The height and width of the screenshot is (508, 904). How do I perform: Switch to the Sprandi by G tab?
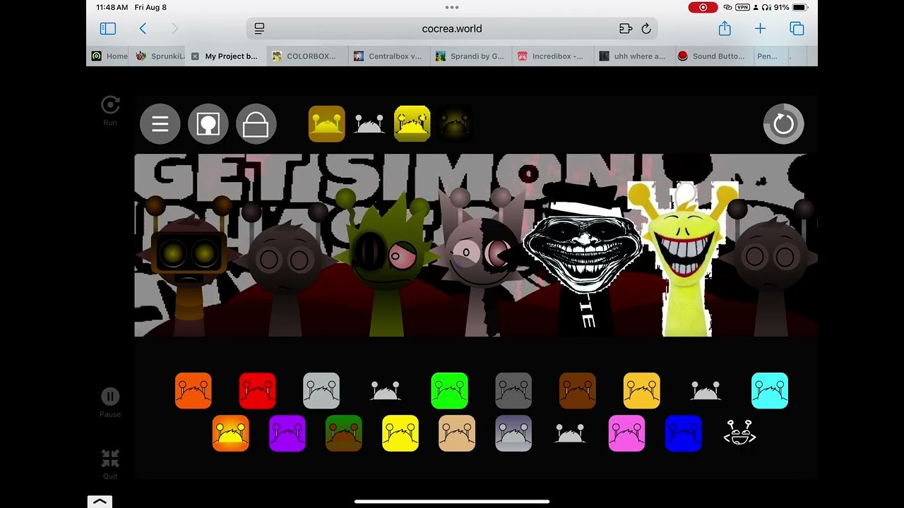point(470,56)
